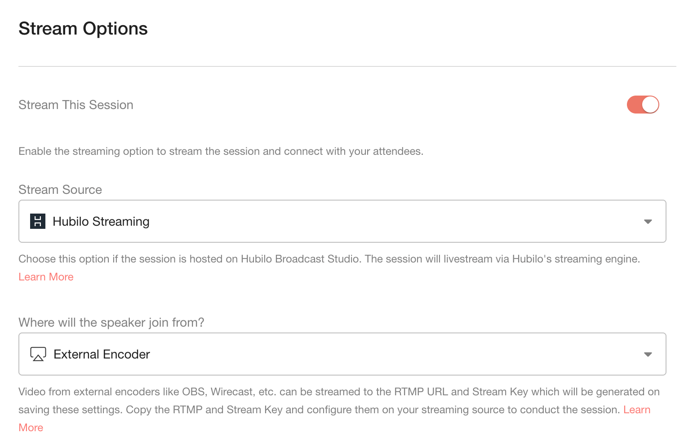Click the External Encoder screen-cast icon
The height and width of the screenshot is (446, 684).
point(38,354)
